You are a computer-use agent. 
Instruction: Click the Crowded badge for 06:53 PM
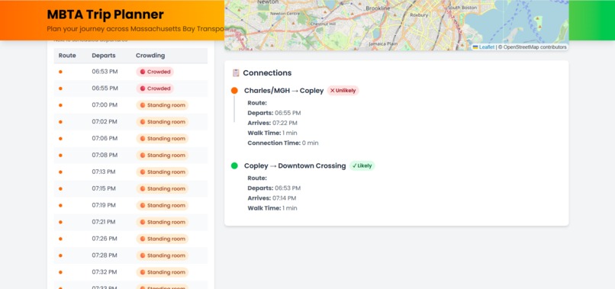click(155, 72)
